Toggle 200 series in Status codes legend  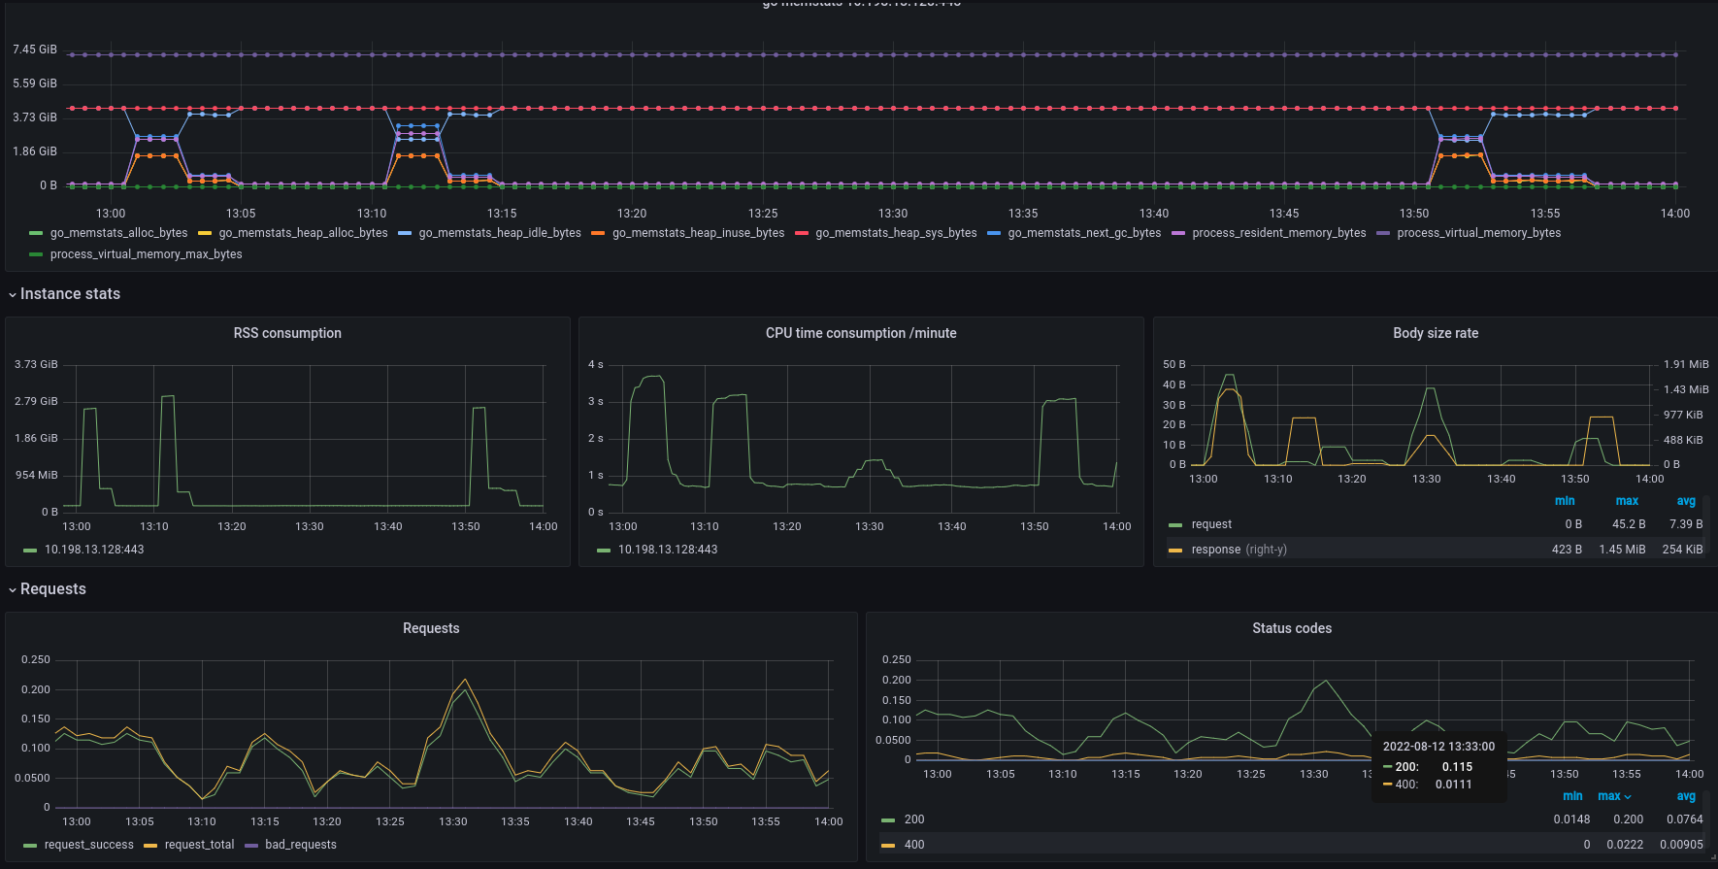tap(914, 819)
